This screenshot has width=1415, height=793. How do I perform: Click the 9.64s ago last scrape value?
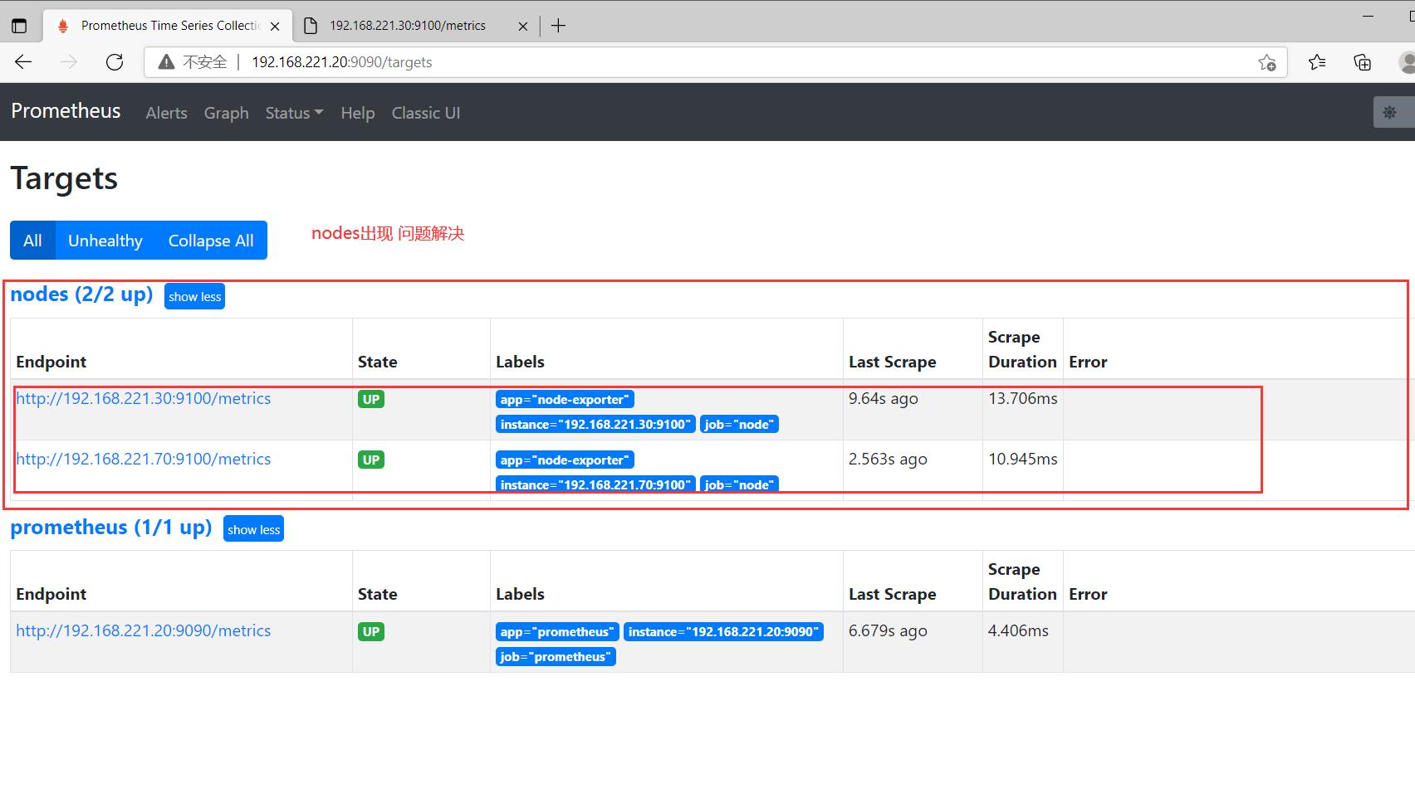(x=883, y=398)
